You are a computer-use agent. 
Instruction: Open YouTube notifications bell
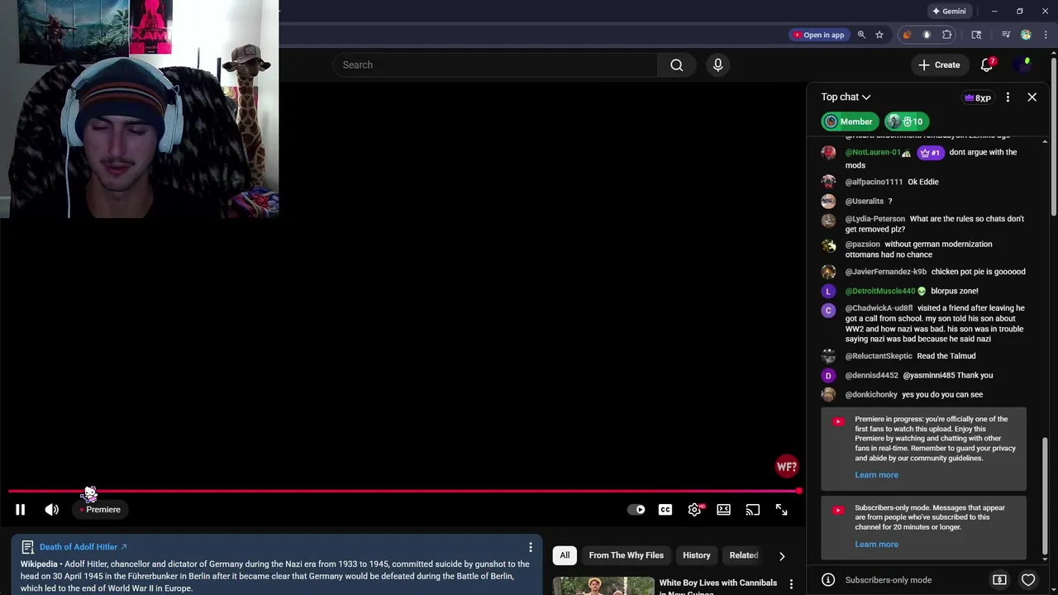click(x=987, y=65)
